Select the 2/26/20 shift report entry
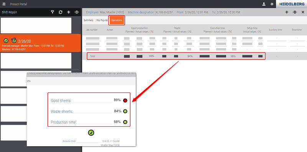Viewport: 307px width, 152px height. pos(40,43)
